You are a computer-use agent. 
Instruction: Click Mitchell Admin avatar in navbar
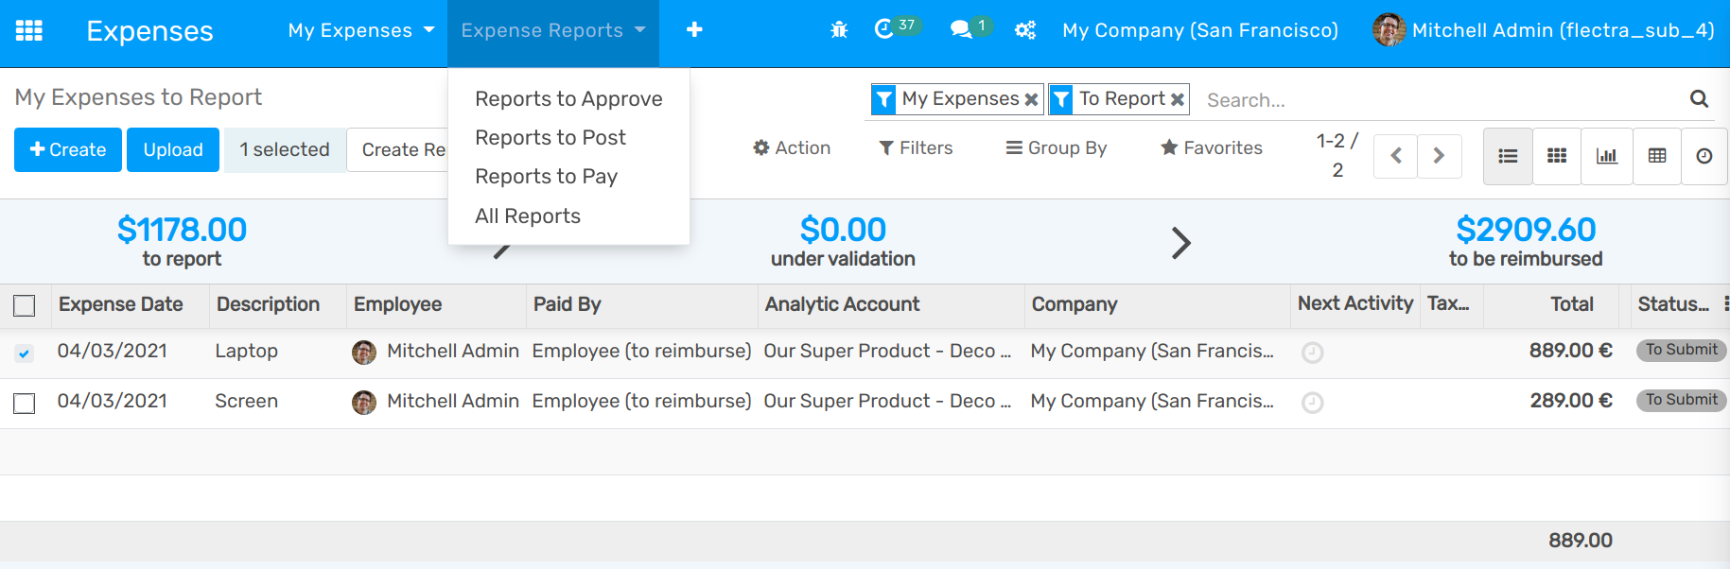(1389, 30)
